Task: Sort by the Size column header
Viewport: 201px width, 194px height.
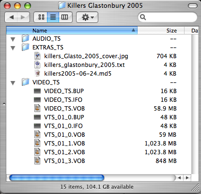Action: [x=161, y=31]
